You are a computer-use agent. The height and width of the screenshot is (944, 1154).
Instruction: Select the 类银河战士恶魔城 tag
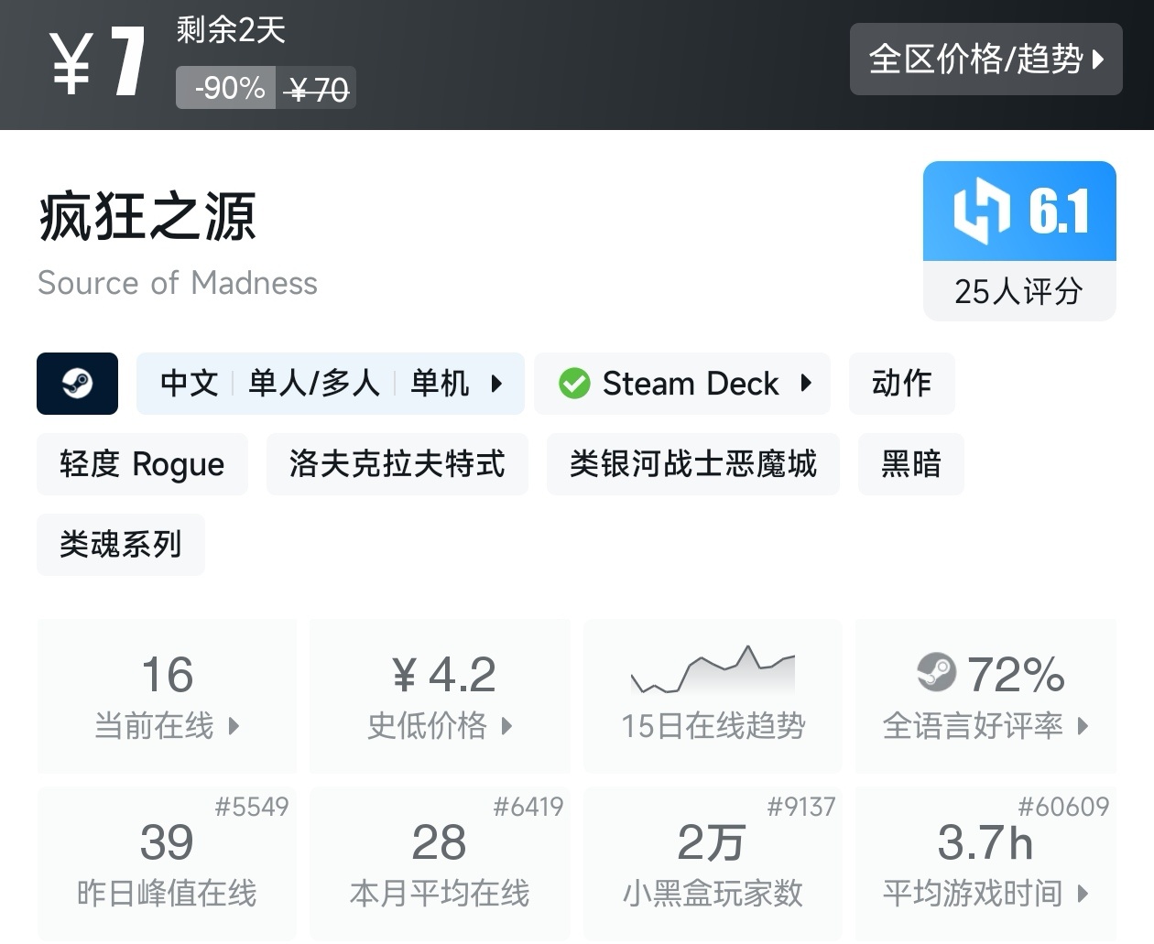pos(693,464)
